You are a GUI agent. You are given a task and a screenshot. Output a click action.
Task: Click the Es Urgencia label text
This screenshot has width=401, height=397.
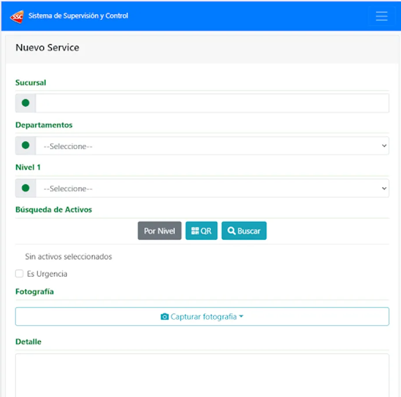pyautogui.click(x=47, y=274)
